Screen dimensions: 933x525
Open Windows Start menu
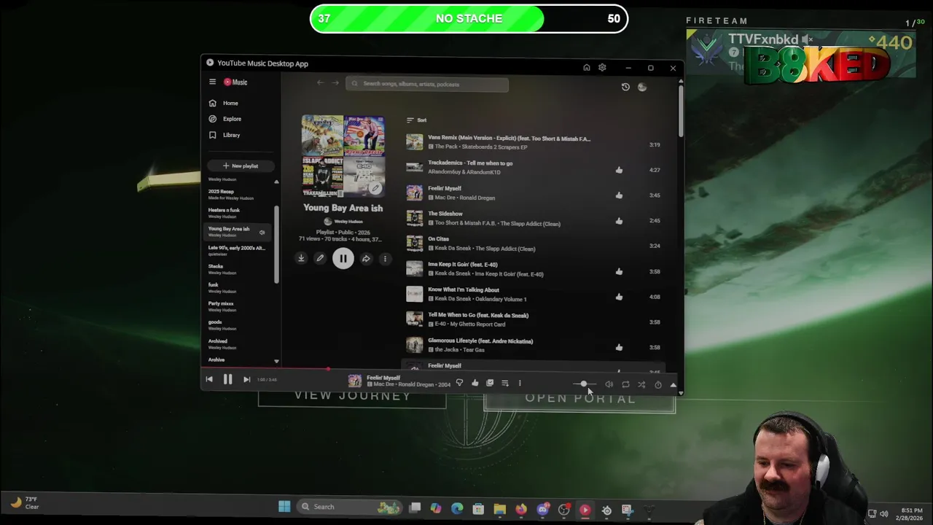pyautogui.click(x=284, y=507)
